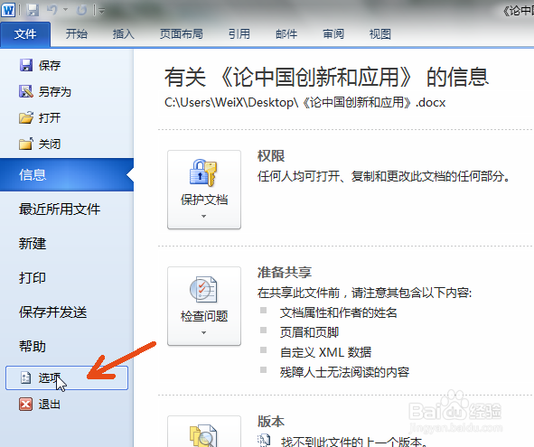Click the 有关《论中国创新和应用》的信息 page title
The width and height of the screenshot is (534, 447).
click(326, 77)
